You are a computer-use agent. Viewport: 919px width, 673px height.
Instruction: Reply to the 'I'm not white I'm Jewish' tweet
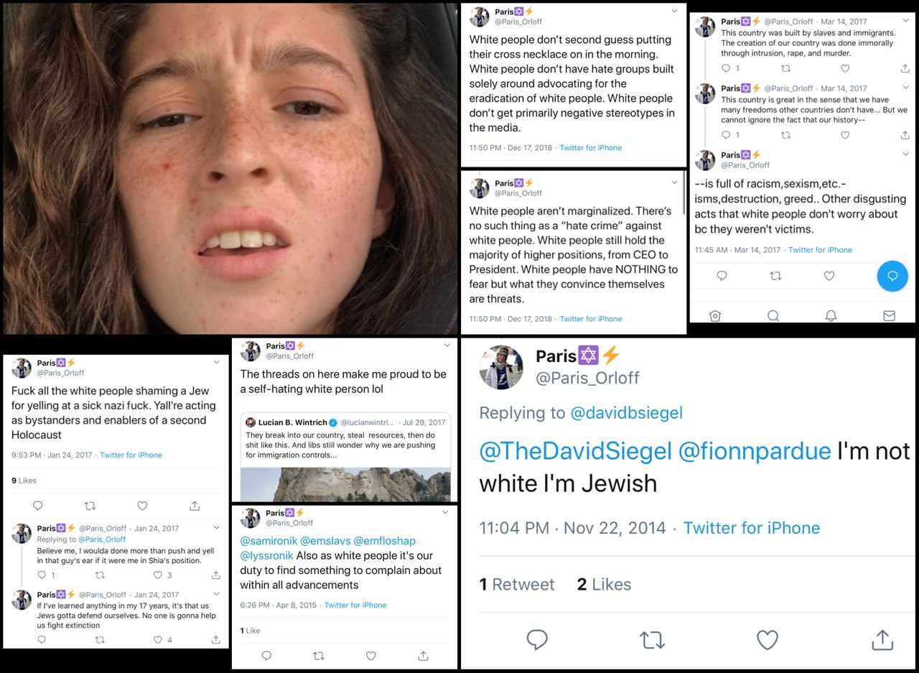537,639
